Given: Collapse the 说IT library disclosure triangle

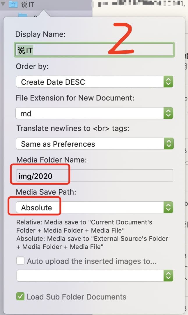Looking at the screenshot, I should [3, 4].
